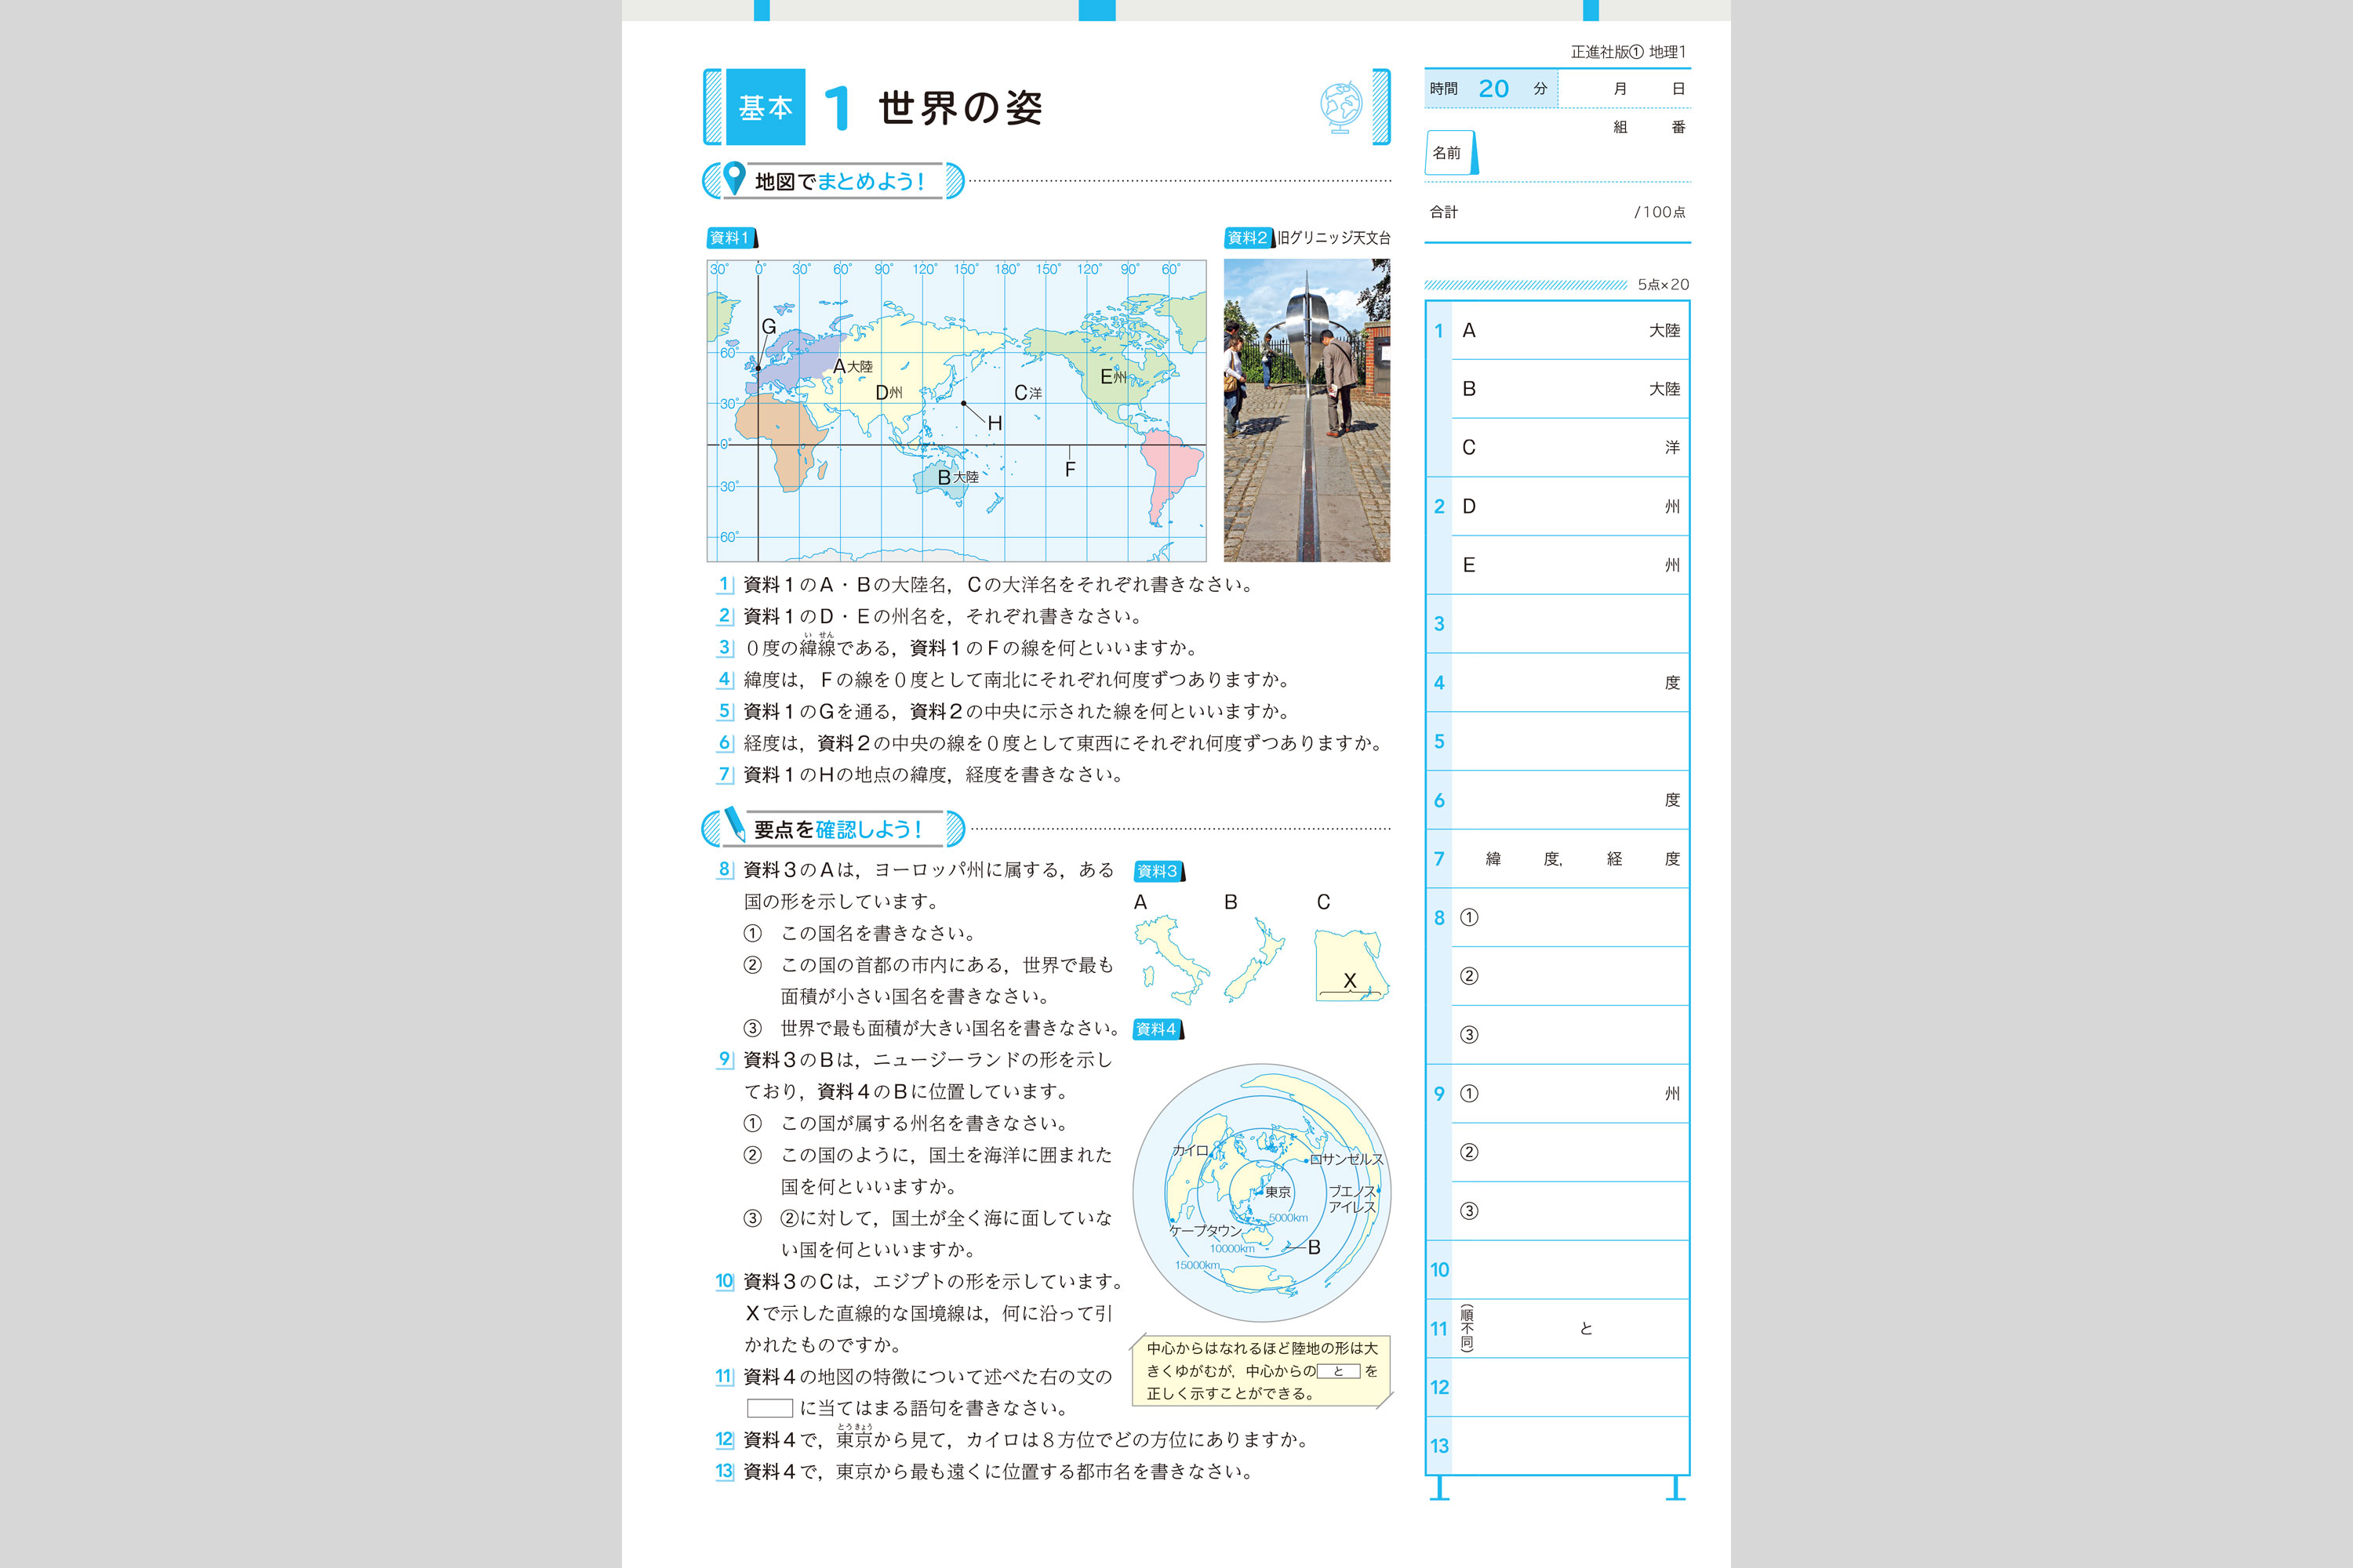Click the ブエノスアイレス label on 資料4
The width and height of the screenshot is (2353, 1568).
[x=1352, y=1199]
